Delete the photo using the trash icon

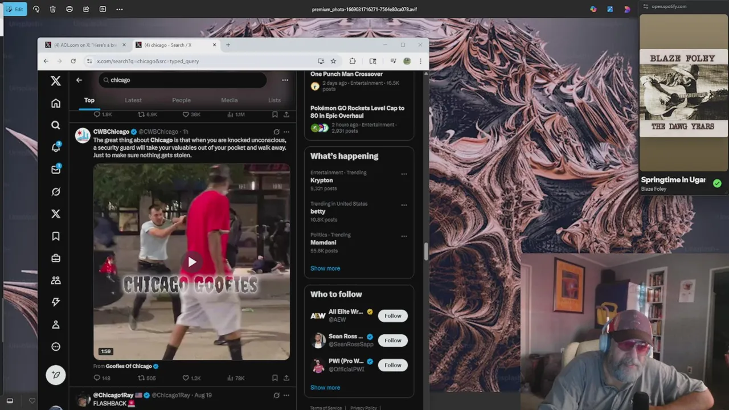coord(53,9)
